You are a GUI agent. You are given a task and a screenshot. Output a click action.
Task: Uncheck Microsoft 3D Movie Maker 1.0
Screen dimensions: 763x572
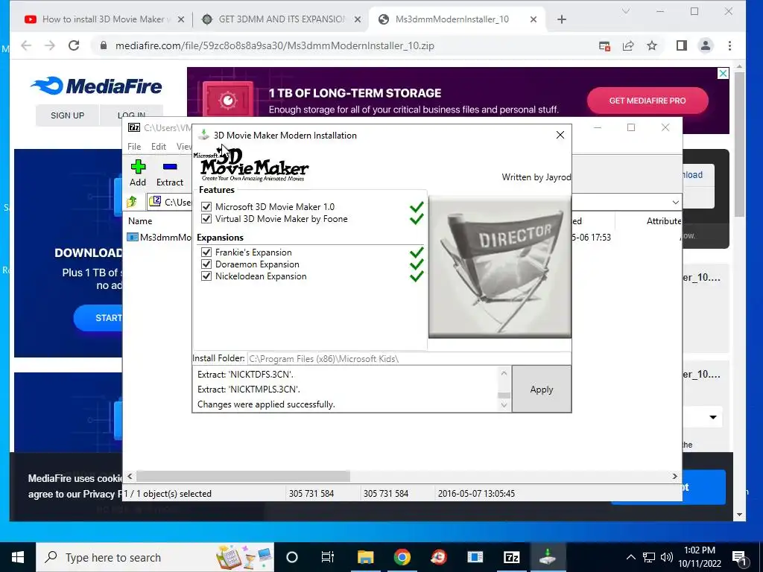coord(206,207)
